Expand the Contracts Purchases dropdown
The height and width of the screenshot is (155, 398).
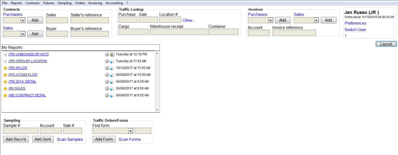[23, 20]
